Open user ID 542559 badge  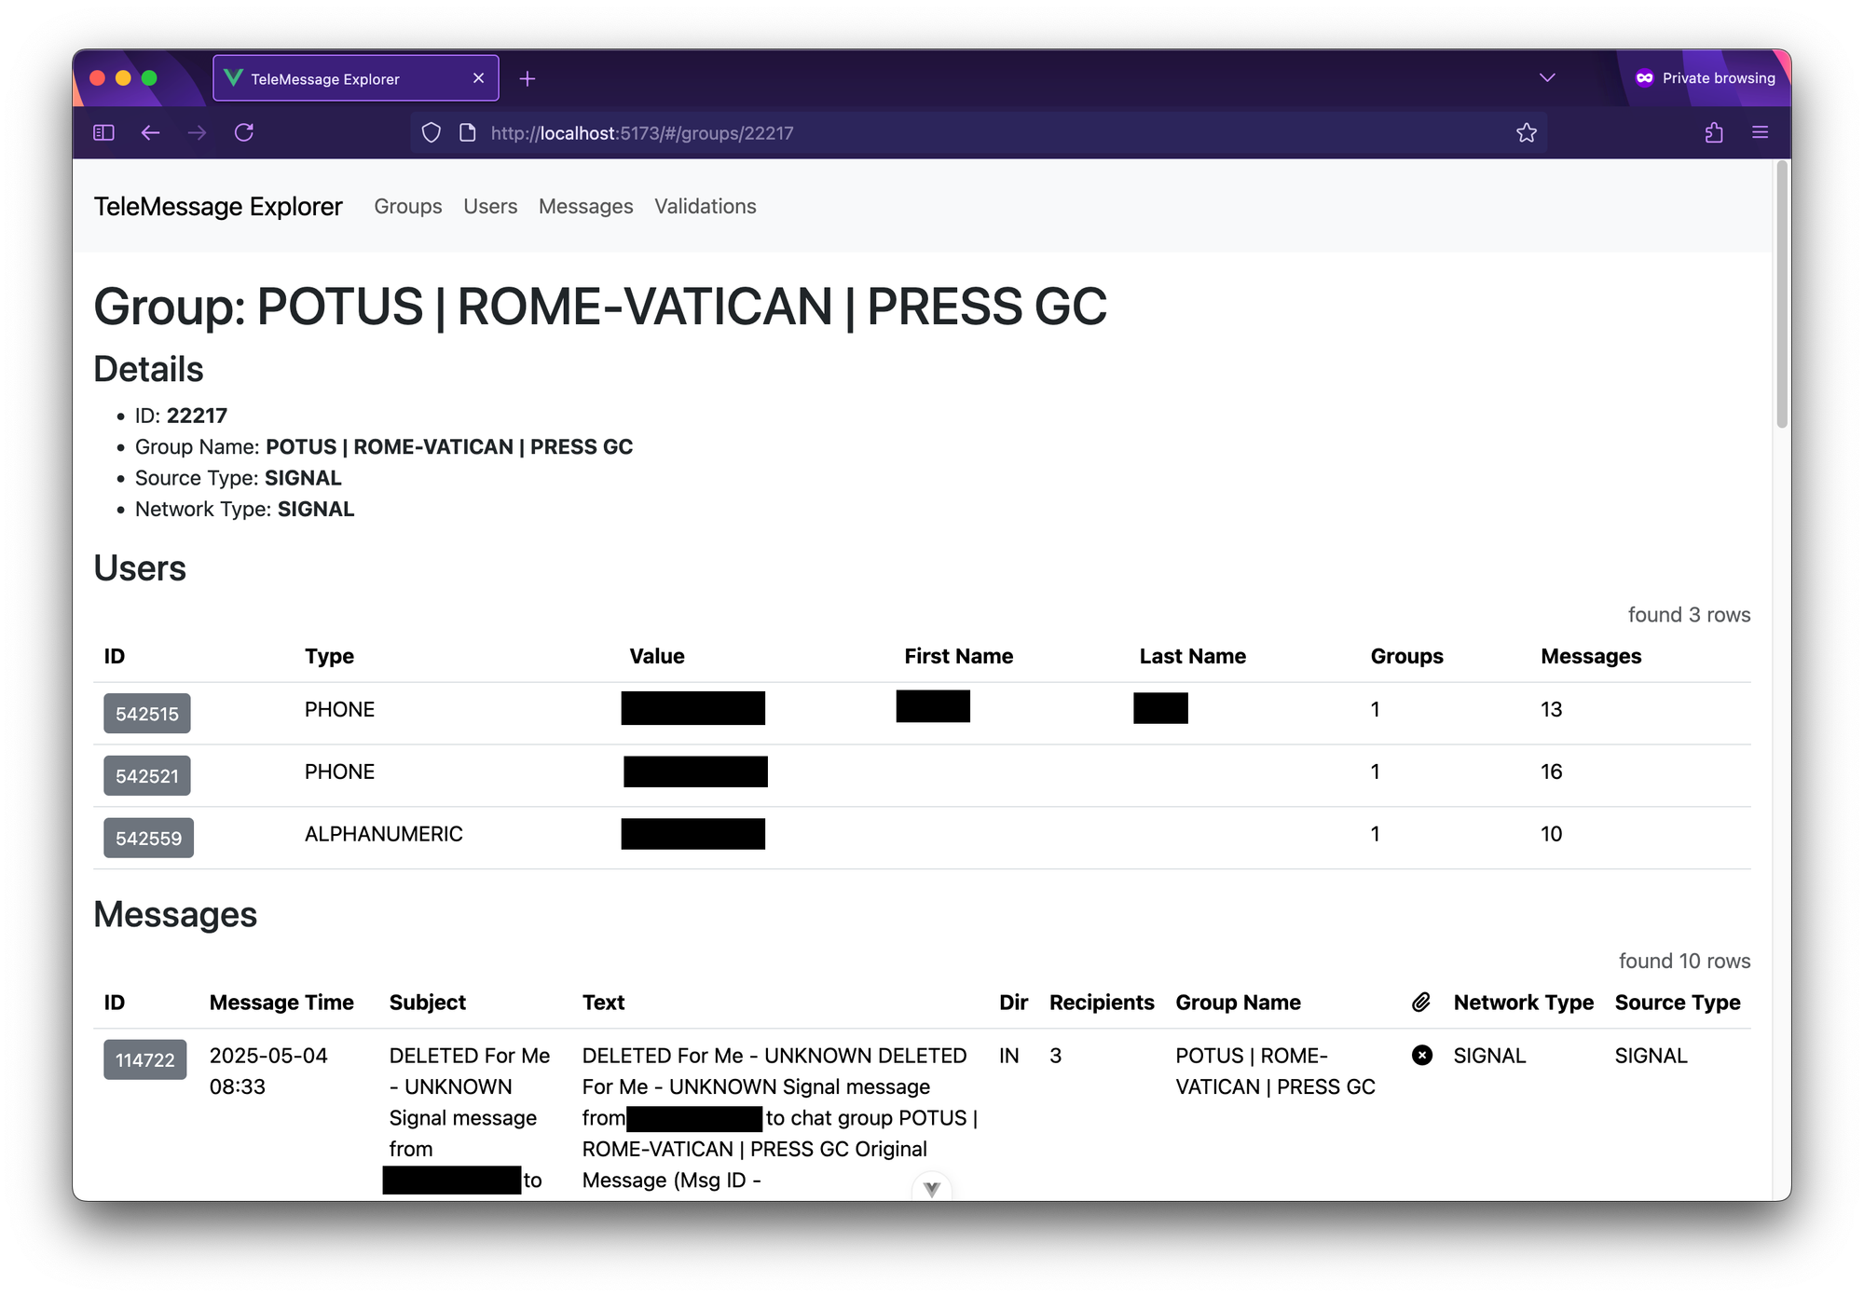point(148,839)
